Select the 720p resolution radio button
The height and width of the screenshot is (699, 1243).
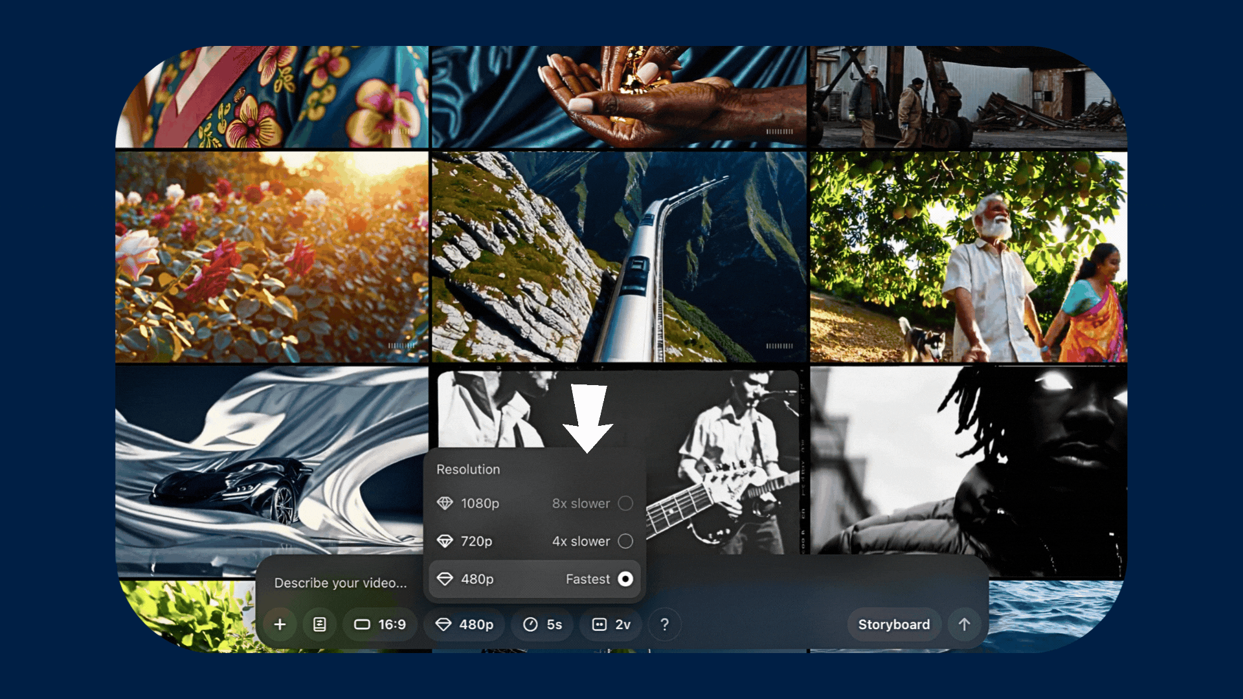tap(625, 541)
